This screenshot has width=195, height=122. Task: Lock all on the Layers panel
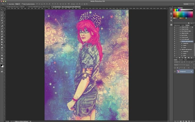[184, 68]
